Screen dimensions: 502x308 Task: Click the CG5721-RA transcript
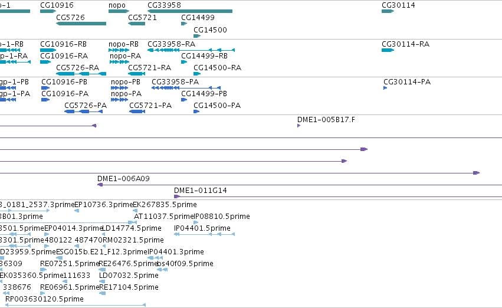tap(137, 74)
